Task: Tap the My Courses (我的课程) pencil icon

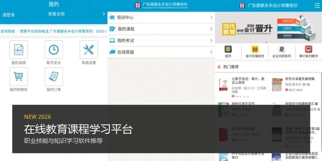Action: pyautogui.click(x=112, y=29)
